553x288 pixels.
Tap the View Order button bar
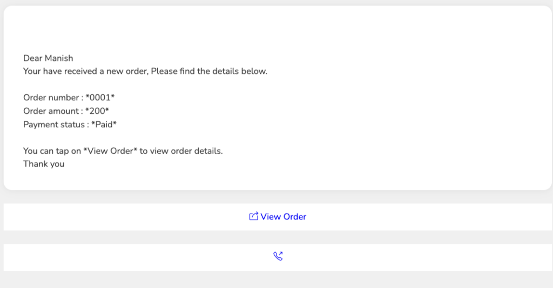(x=278, y=217)
